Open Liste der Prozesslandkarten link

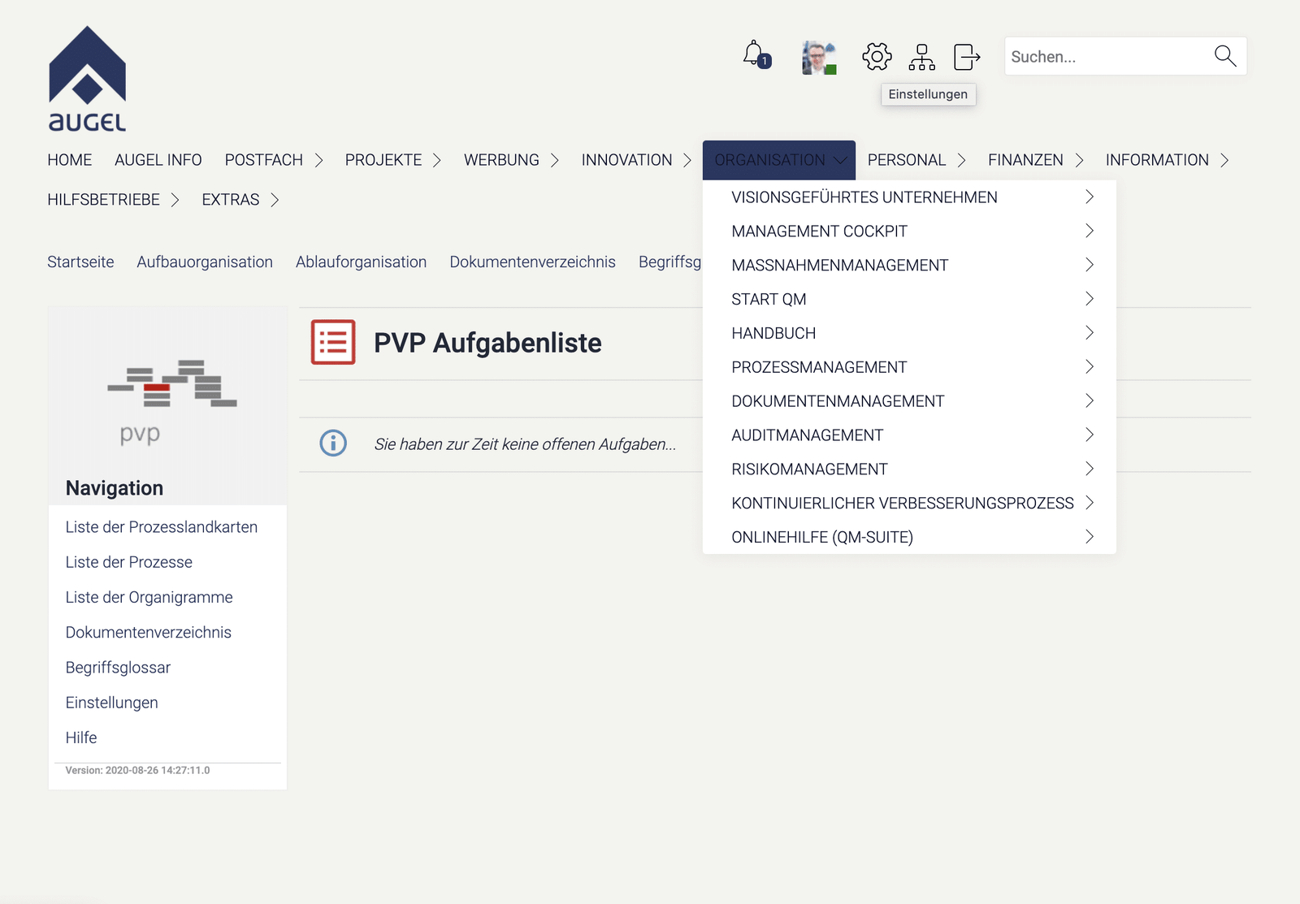click(161, 527)
